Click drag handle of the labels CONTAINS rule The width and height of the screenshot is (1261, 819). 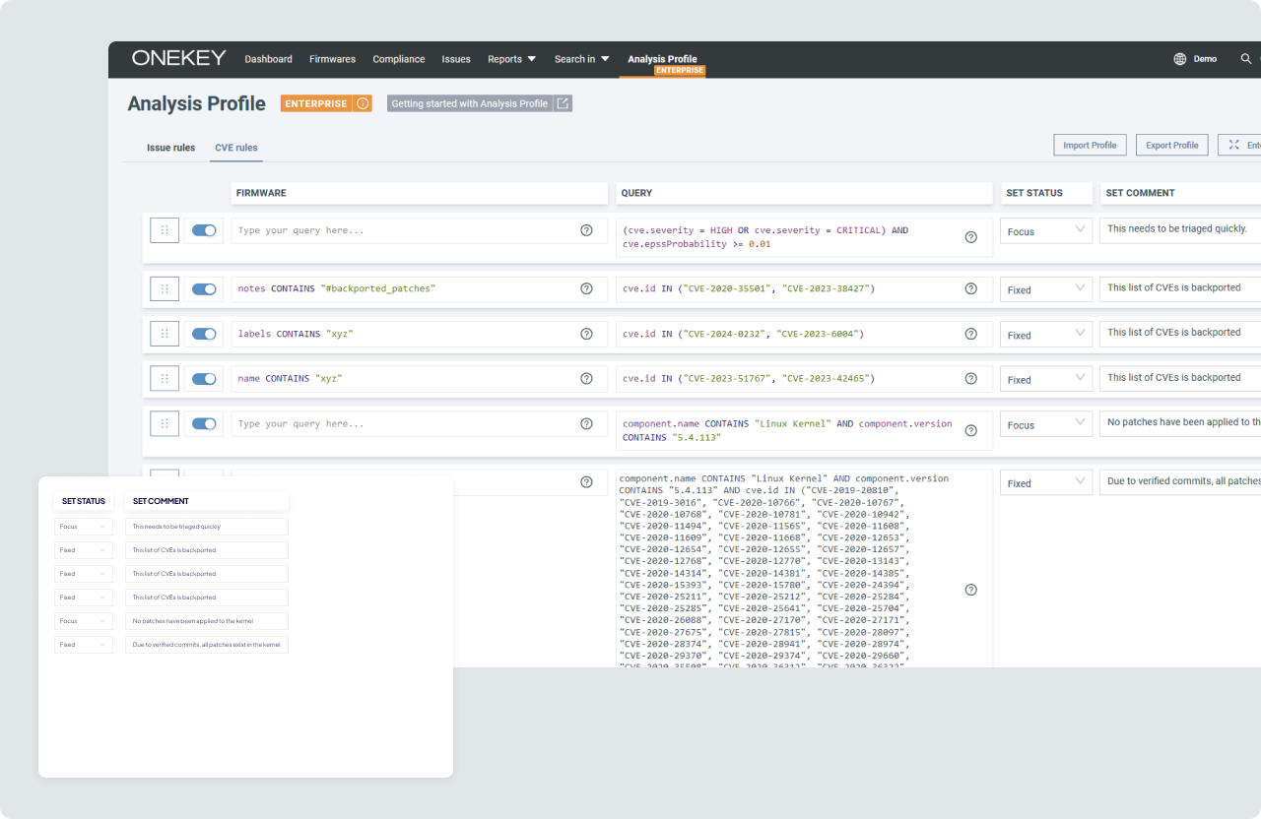[x=165, y=334]
